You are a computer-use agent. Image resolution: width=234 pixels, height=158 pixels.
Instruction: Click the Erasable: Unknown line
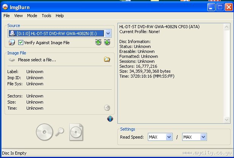click(137, 51)
